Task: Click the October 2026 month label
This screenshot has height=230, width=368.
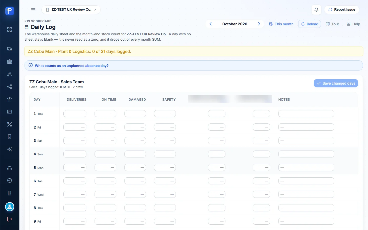Action: pyautogui.click(x=235, y=24)
